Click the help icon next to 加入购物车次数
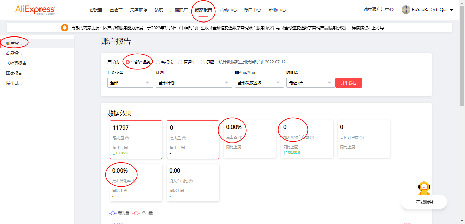 click(x=312, y=138)
